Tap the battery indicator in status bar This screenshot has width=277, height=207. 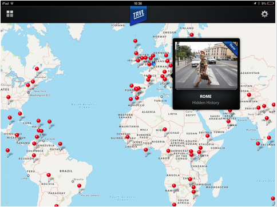pos(271,3)
